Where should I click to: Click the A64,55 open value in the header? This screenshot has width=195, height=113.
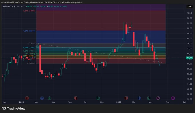(29, 6)
